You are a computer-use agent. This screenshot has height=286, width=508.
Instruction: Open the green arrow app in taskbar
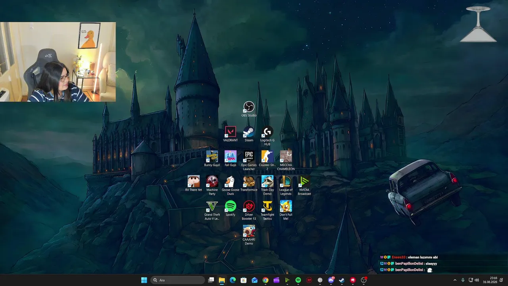pos(287,280)
